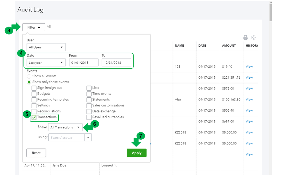Open the Last year date dropdown

coord(46,63)
